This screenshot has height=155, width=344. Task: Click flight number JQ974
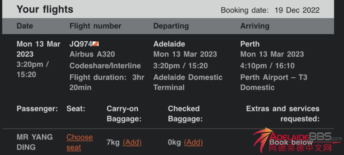coord(80,44)
